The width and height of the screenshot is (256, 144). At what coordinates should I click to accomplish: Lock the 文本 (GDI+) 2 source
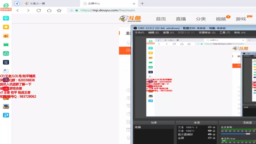[x=214, y=127]
